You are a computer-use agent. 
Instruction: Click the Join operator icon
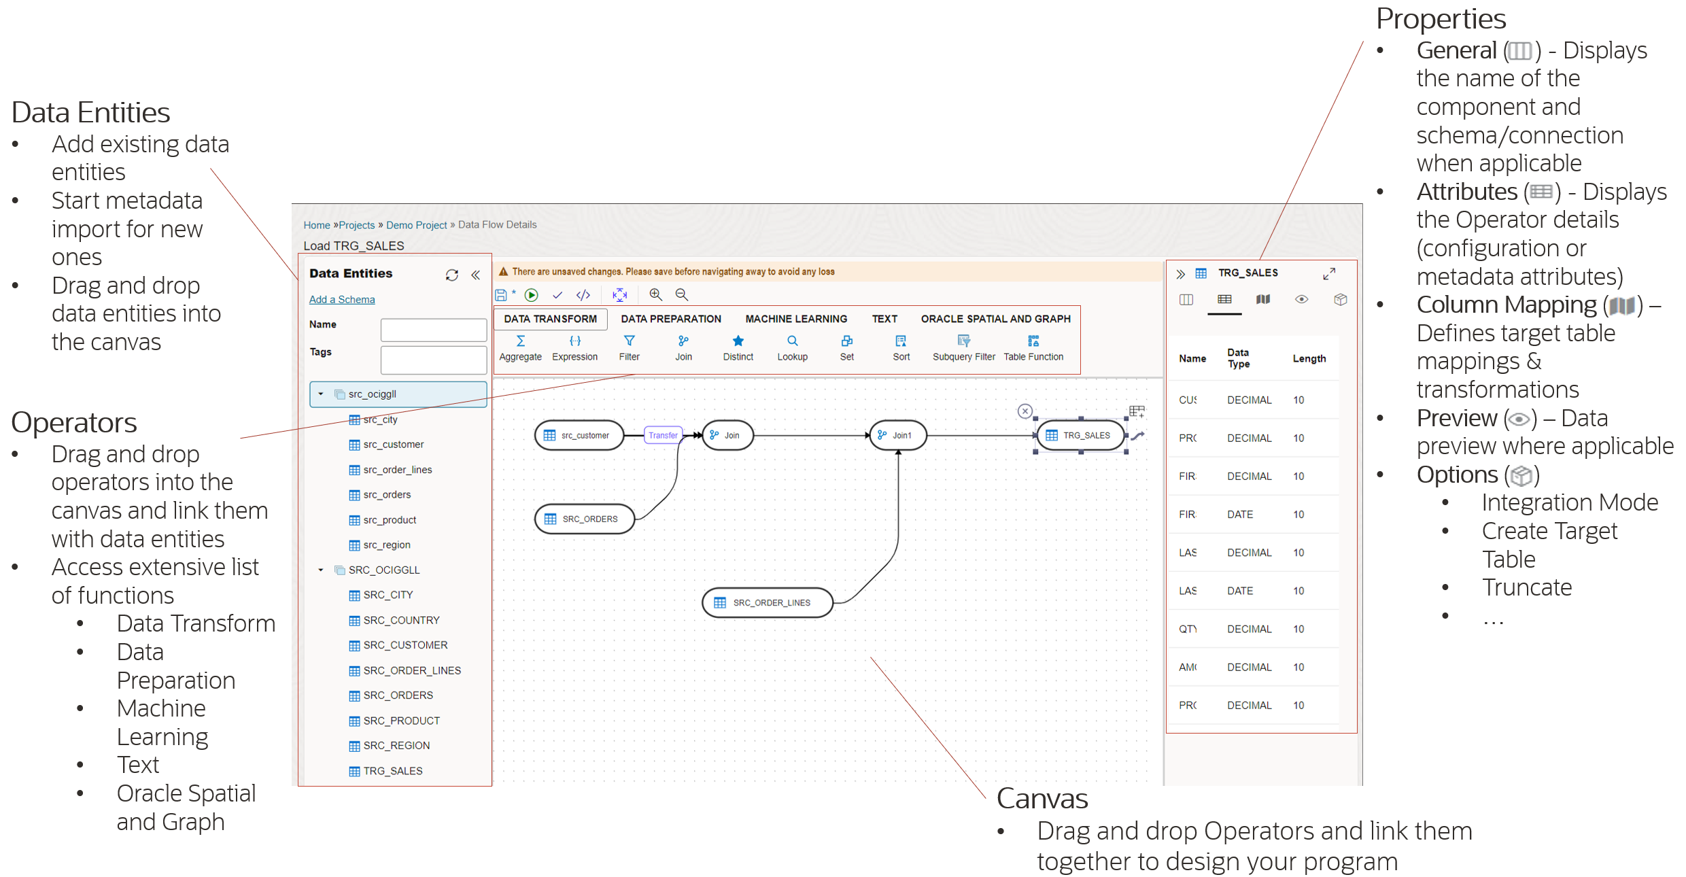683,342
